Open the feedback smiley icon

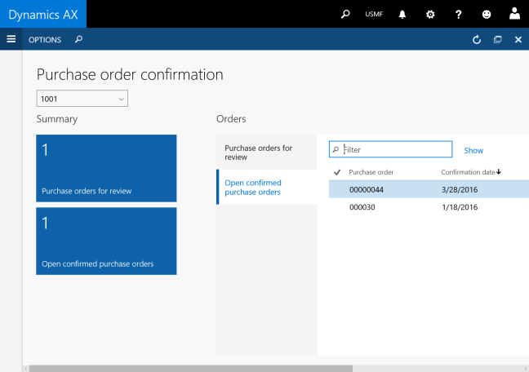pos(487,14)
